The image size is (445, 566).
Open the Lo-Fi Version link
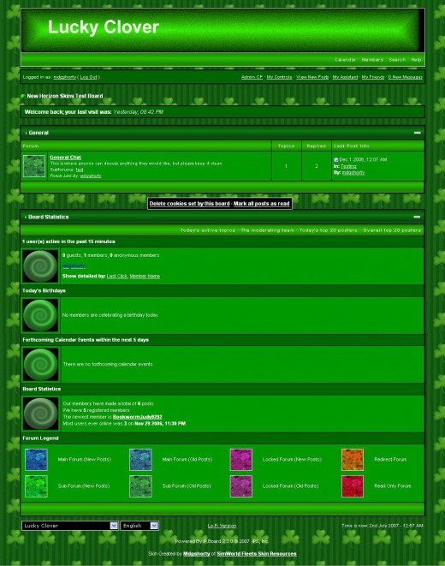[222, 526]
